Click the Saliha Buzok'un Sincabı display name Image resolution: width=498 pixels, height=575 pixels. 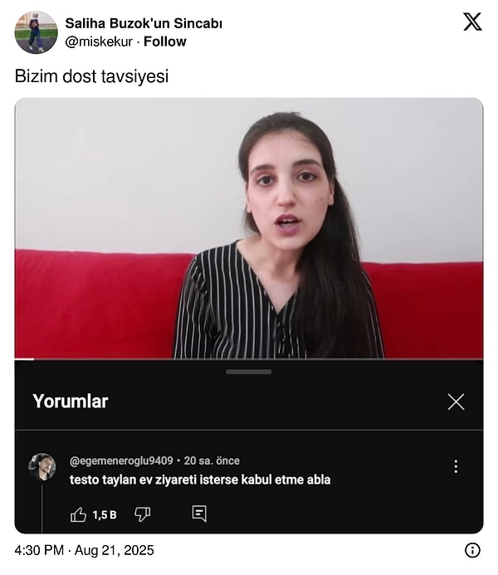tap(144, 23)
